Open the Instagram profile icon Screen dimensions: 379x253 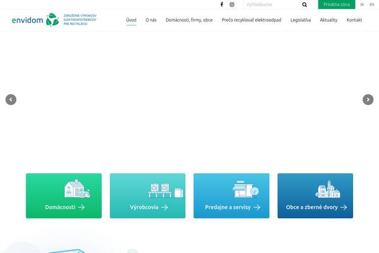coord(232,4)
